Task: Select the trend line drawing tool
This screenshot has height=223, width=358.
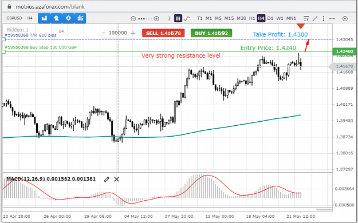Action: 315,18
